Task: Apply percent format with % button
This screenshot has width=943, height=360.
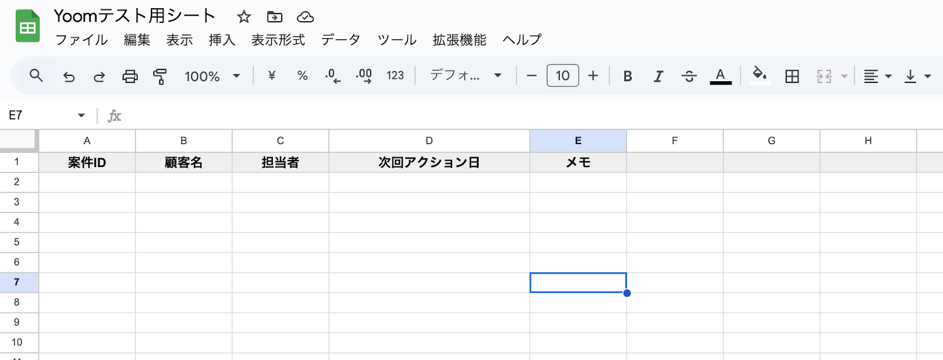Action: click(x=302, y=75)
